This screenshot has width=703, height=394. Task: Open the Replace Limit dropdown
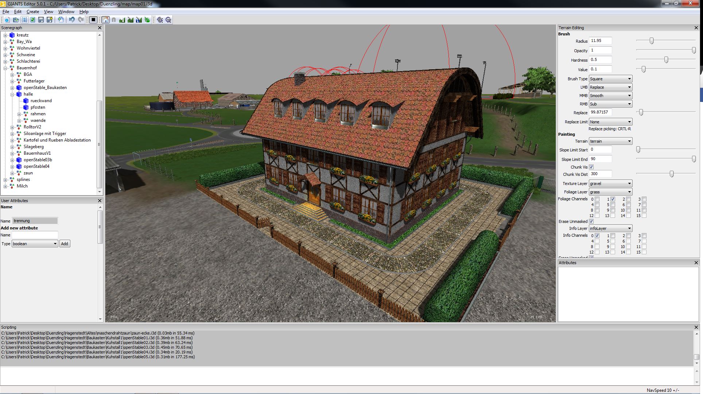[x=610, y=122]
